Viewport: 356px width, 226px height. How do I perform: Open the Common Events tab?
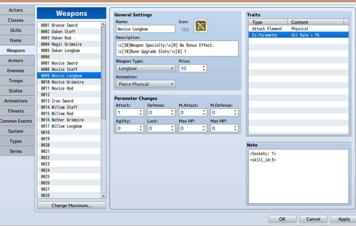16,121
